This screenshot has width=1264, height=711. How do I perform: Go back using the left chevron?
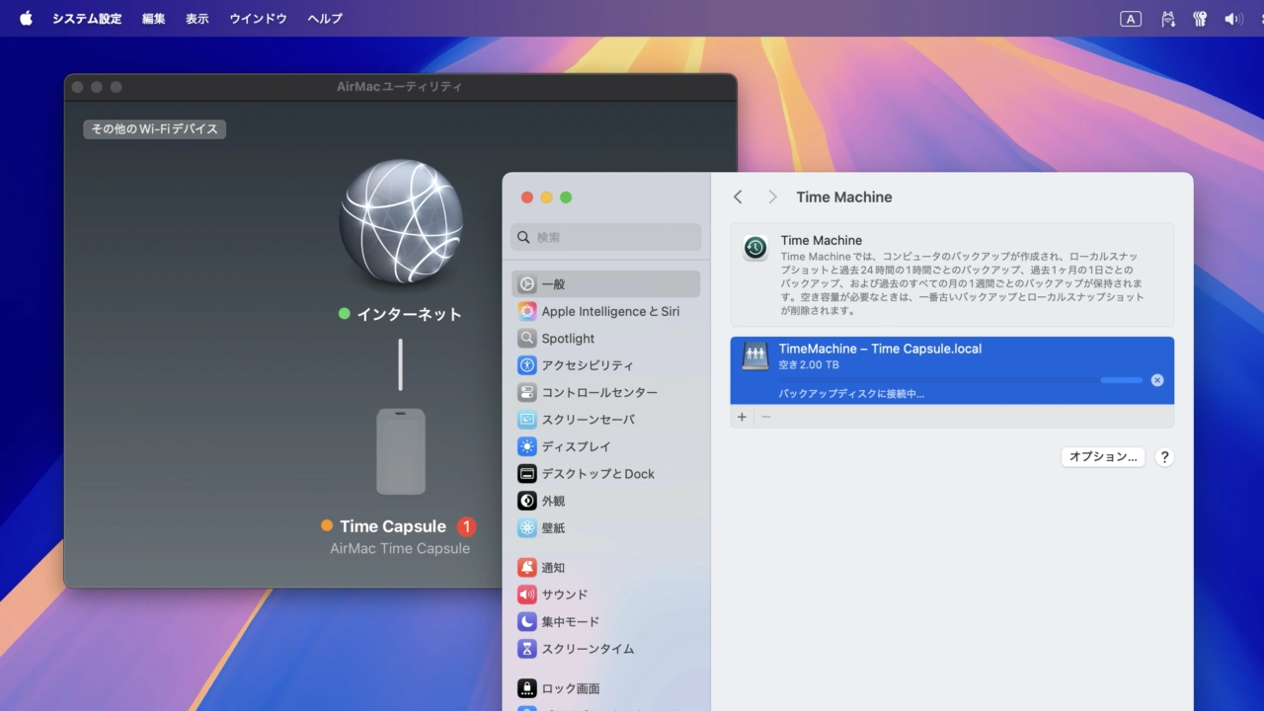pos(738,197)
